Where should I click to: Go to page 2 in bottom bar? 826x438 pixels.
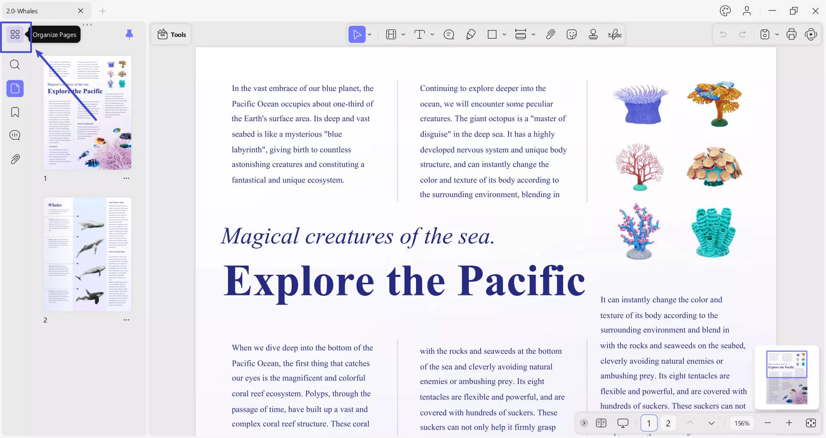(x=668, y=423)
